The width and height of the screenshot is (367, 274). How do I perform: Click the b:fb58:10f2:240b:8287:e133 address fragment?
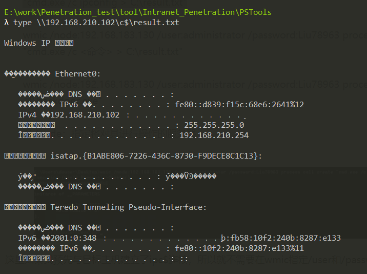(x=281, y=238)
